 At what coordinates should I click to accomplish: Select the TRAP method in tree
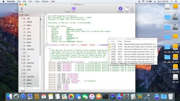click(x=29, y=46)
